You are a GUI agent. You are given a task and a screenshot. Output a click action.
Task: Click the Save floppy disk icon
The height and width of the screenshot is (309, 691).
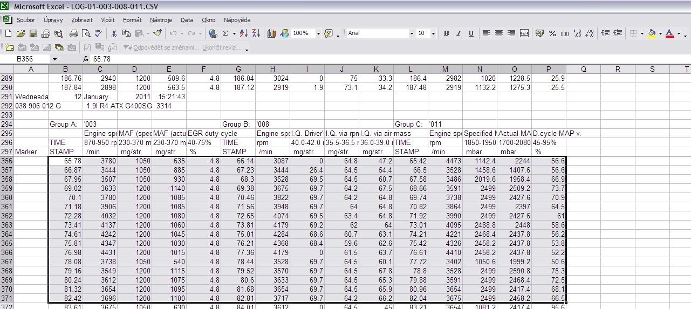tap(33, 33)
